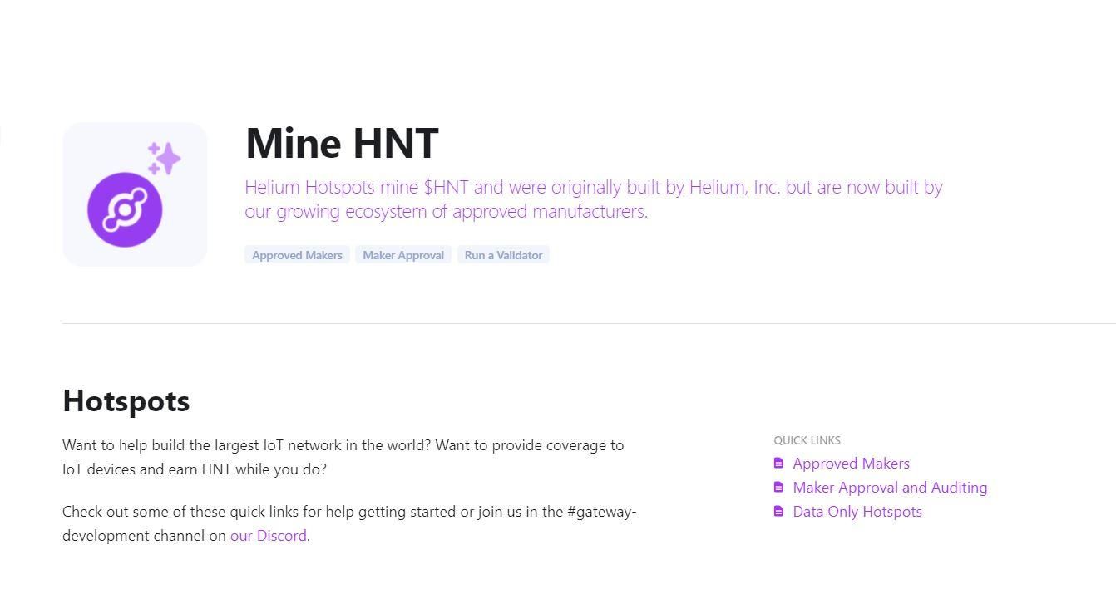This screenshot has height=589, width=1116.
Task: Click the purple Helium Hotspots description text
Action: click(x=594, y=199)
